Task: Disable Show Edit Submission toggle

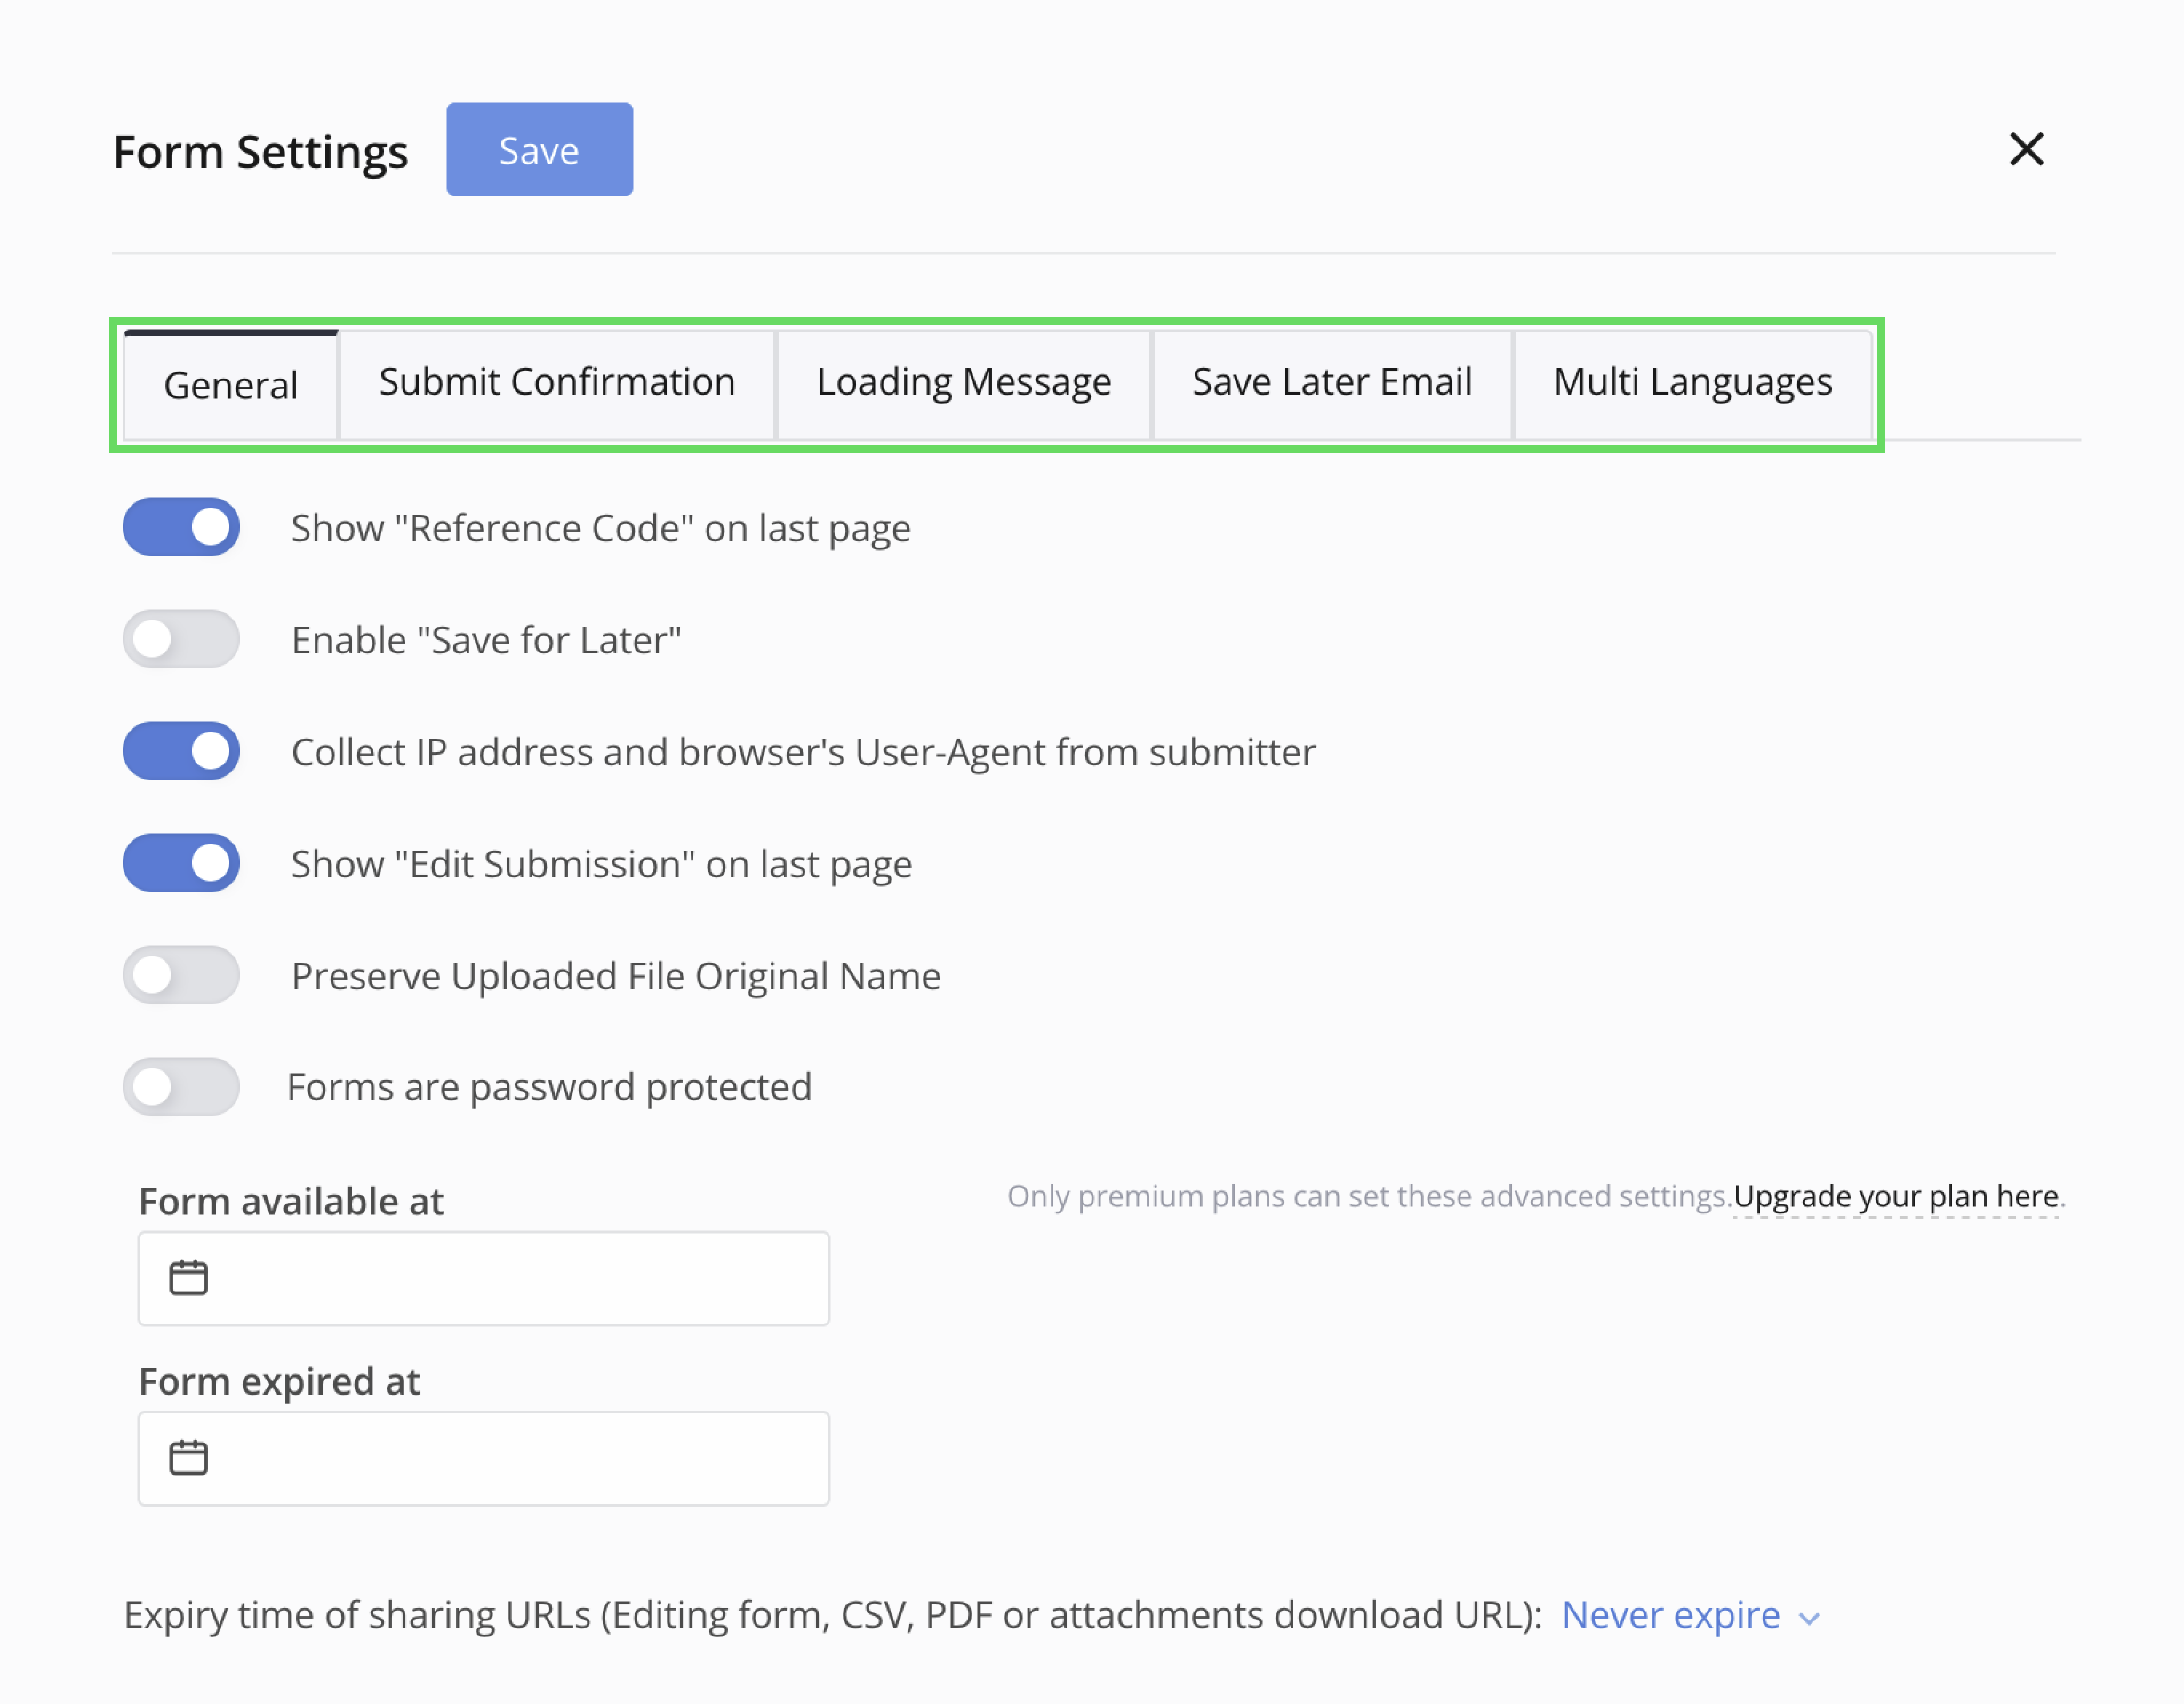Action: coord(181,863)
